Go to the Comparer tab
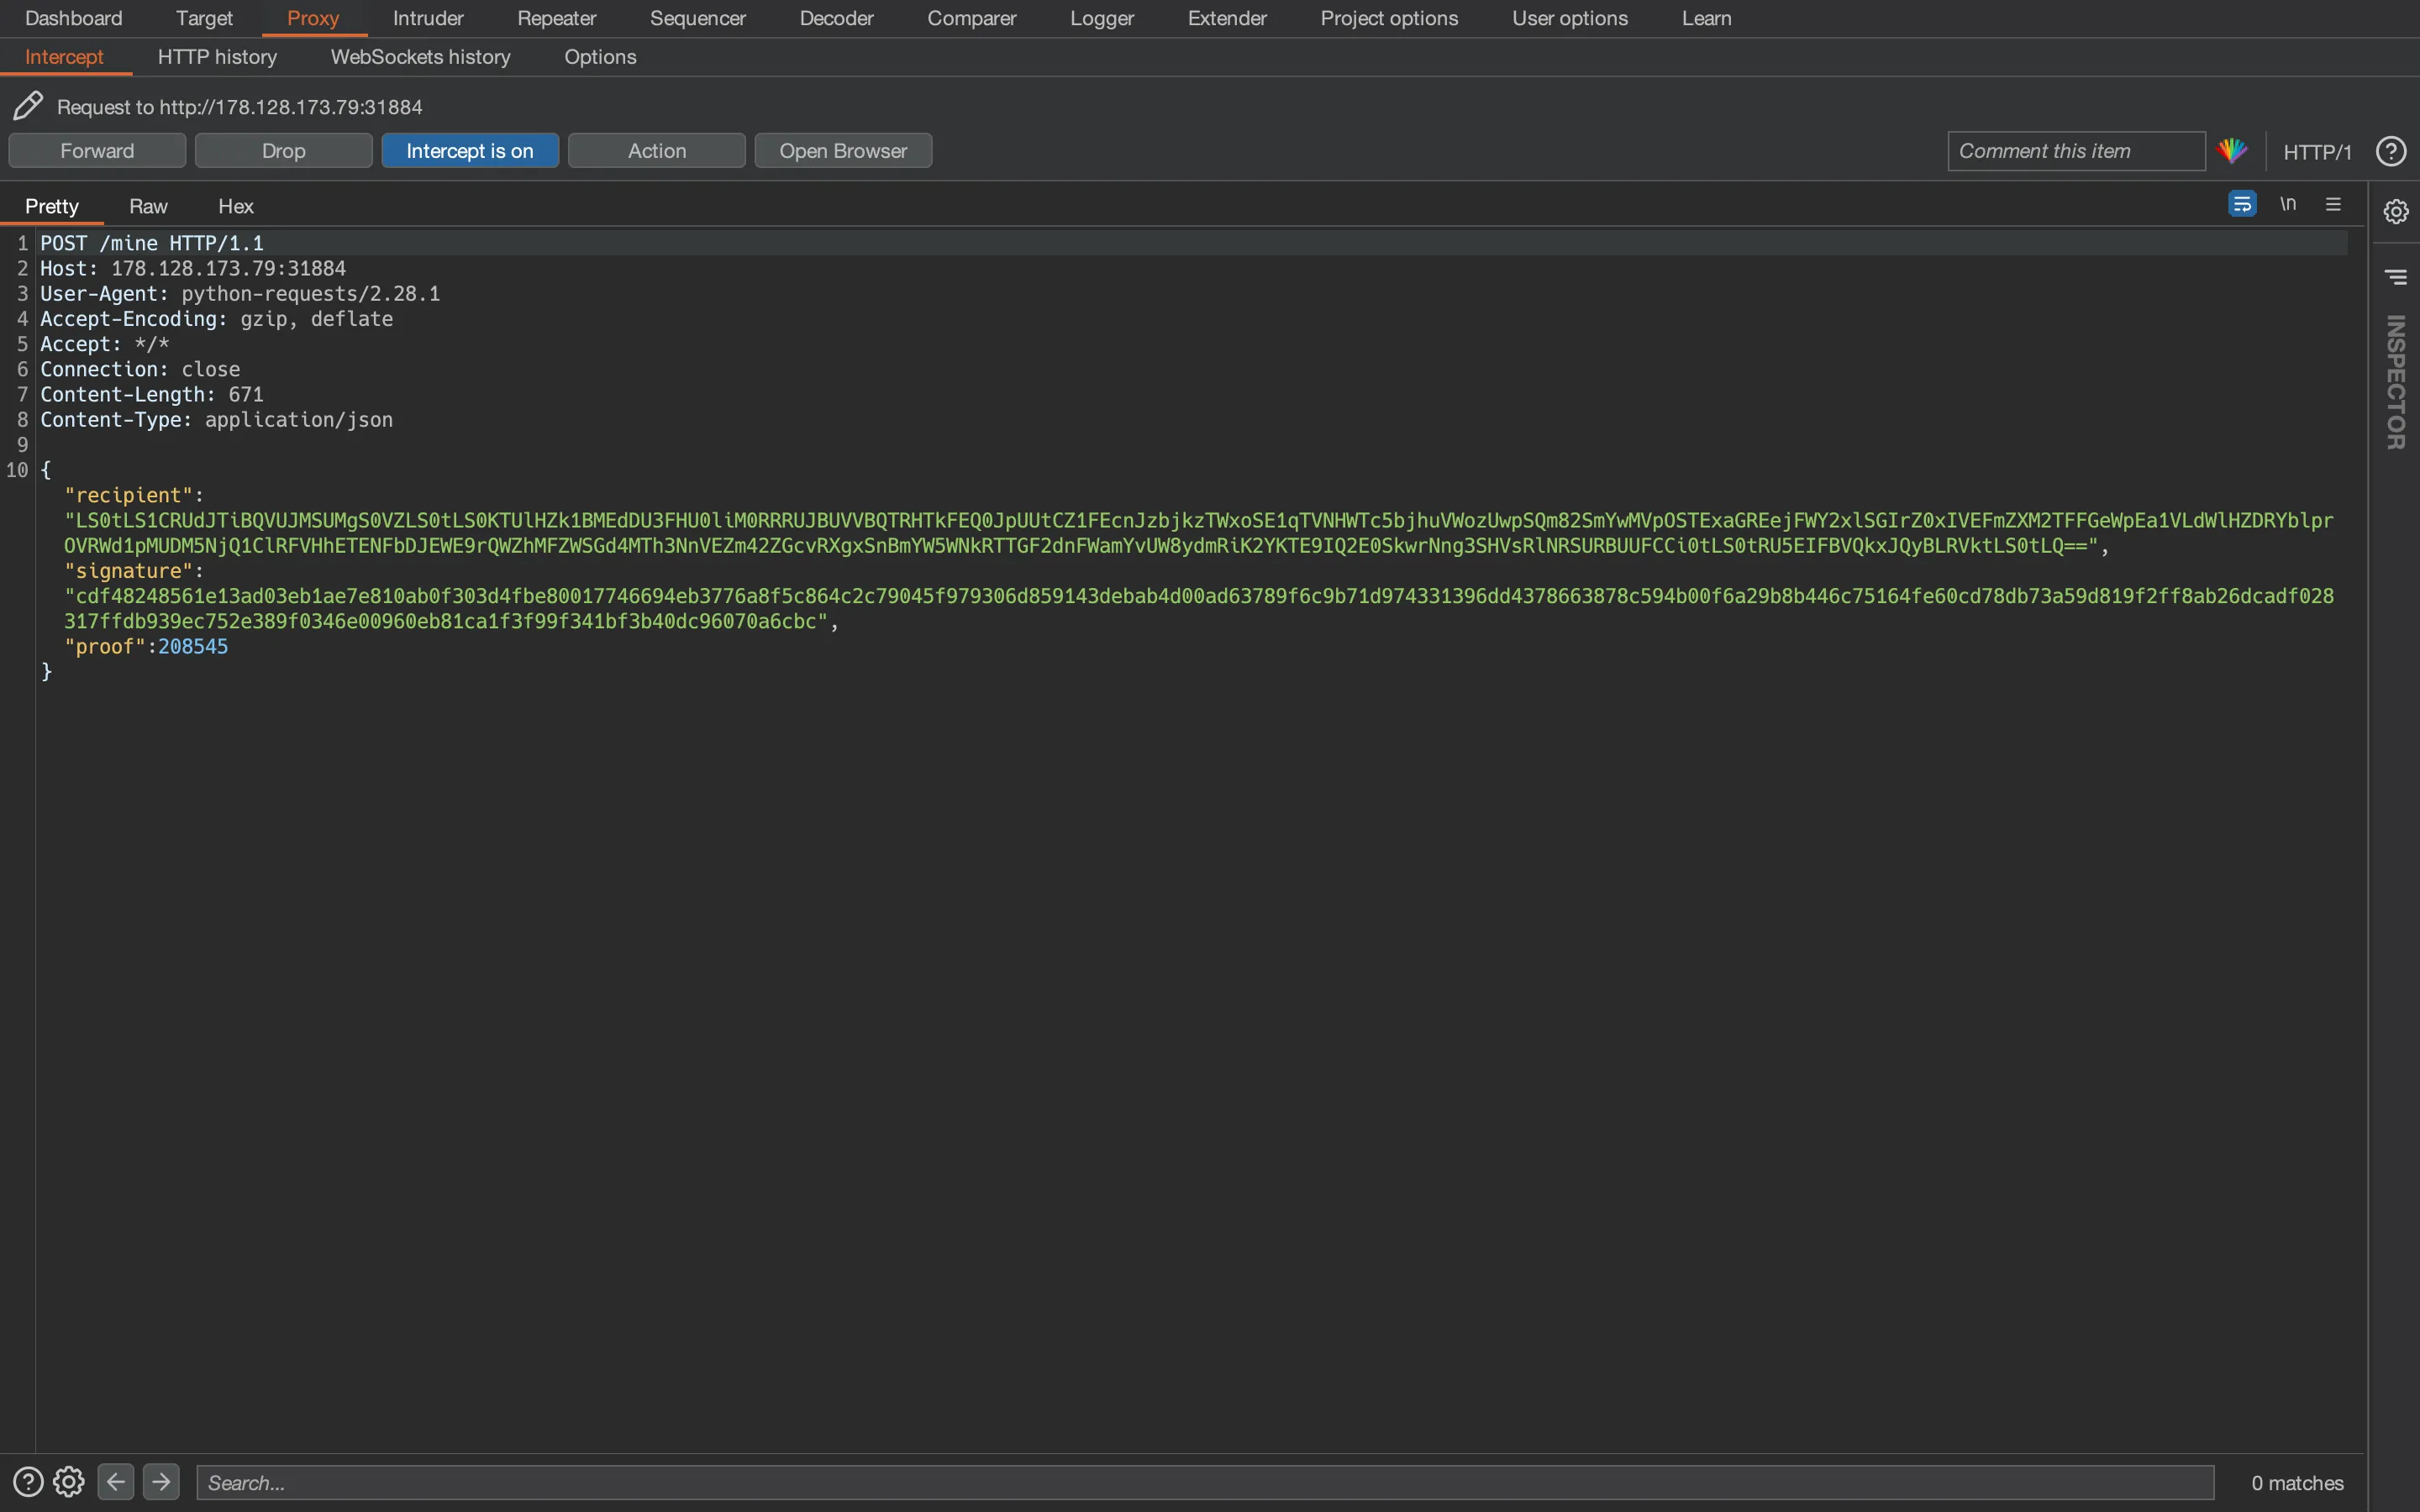 coord(971,18)
